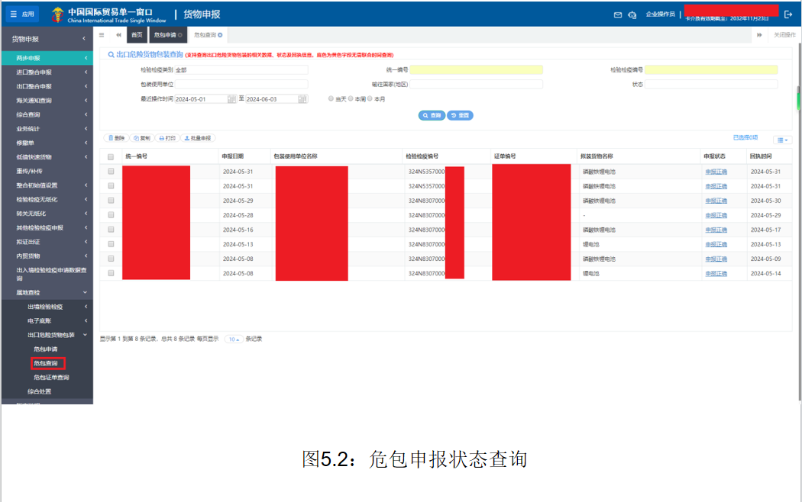Click the customer service headset icon
The height and width of the screenshot is (502, 802).
[632, 14]
